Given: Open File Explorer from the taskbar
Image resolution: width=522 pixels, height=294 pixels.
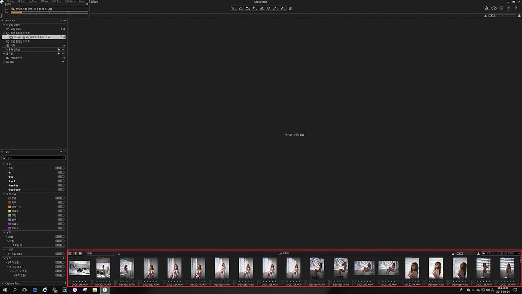Looking at the screenshot, I should (94, 290).
